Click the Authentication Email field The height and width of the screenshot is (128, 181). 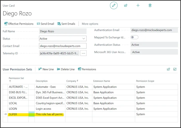tap(154, 30)
